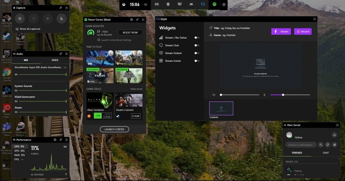Click the Facebook Stream button in XSplit

(281, 32)
